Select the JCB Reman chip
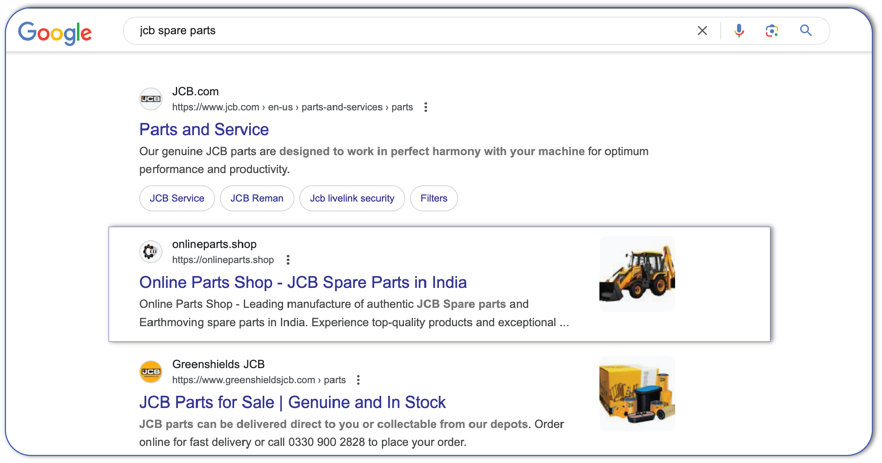The image size is (882, 463). (x=257, y=198)
